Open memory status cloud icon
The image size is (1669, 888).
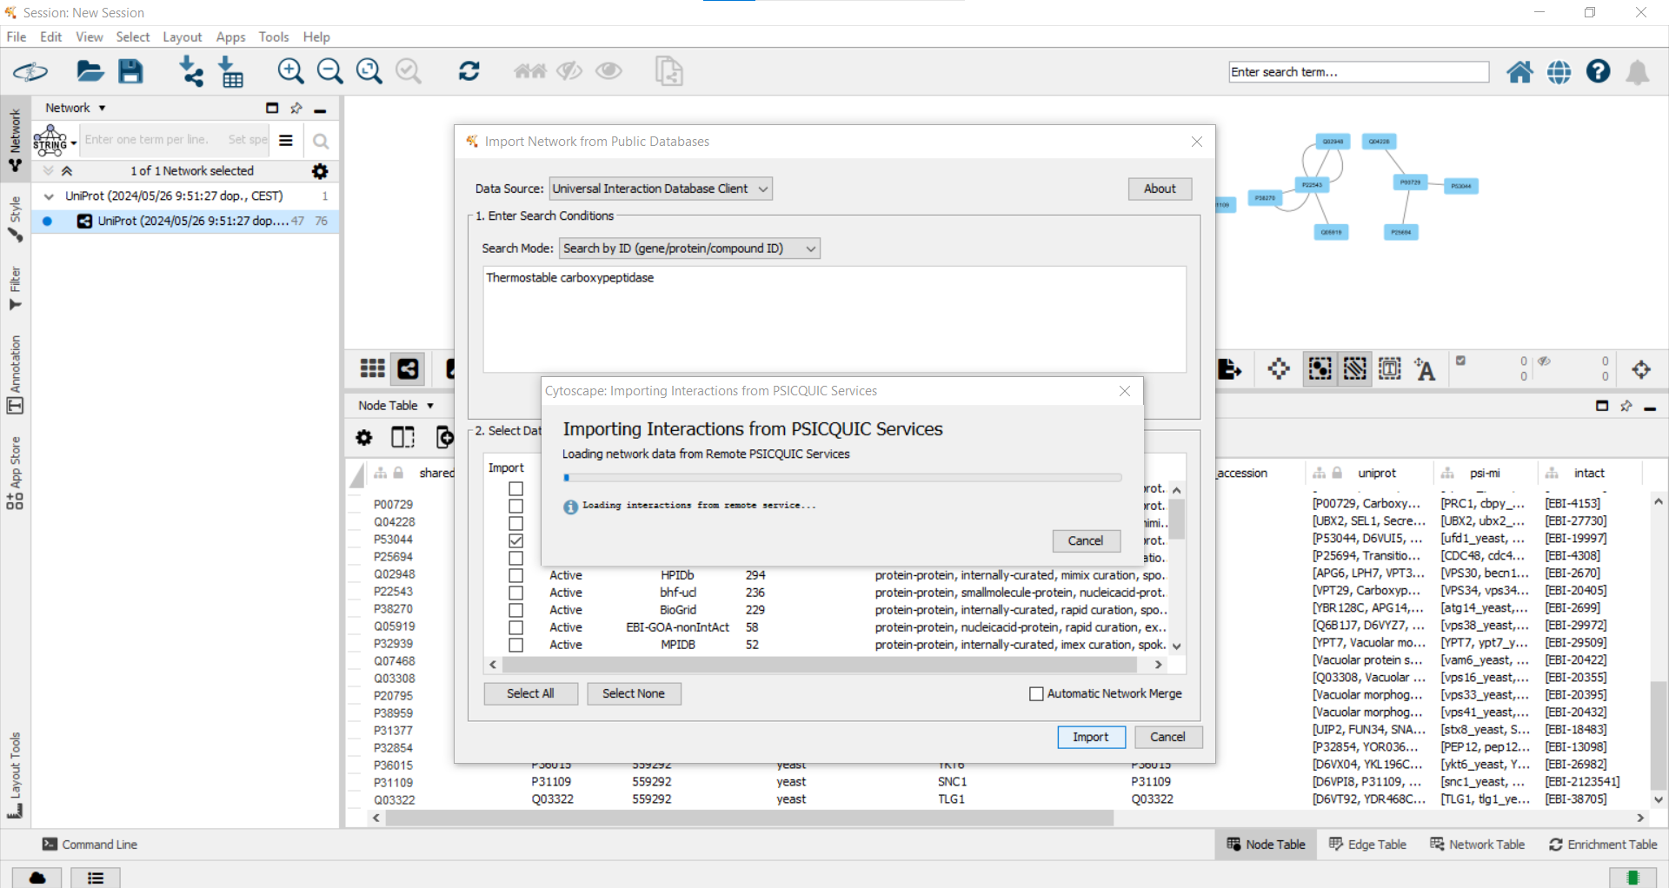pos(37,878)
